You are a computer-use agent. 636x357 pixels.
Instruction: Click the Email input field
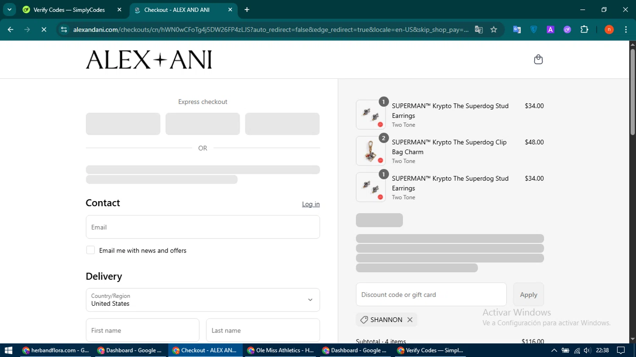click(203, 227)
